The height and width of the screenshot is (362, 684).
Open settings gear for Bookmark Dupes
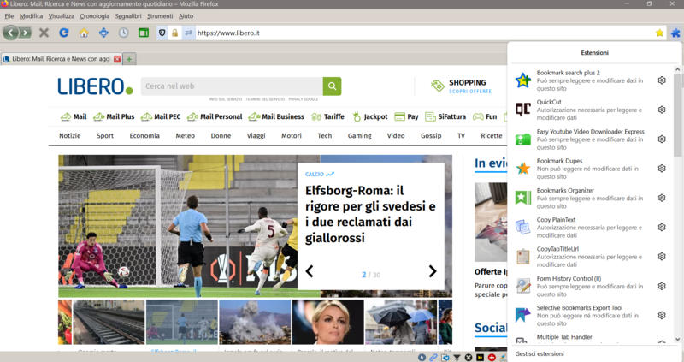click(x=662, y=169)
